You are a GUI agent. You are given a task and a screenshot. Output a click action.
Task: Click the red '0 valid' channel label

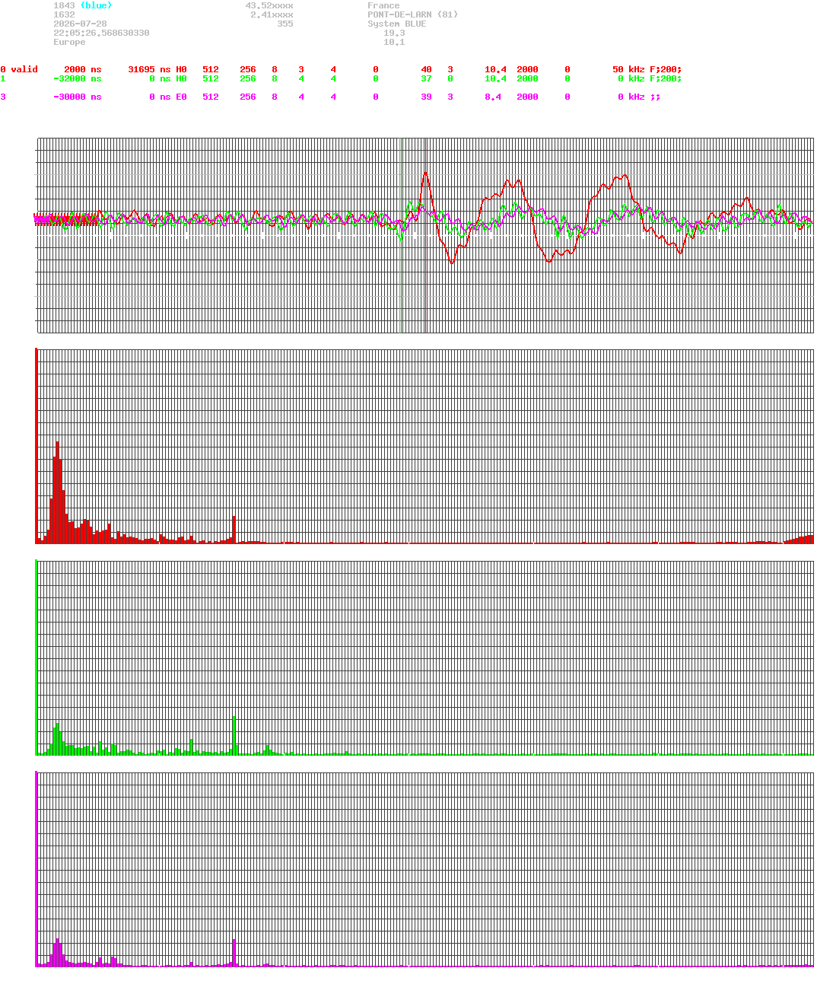point(19,69)
